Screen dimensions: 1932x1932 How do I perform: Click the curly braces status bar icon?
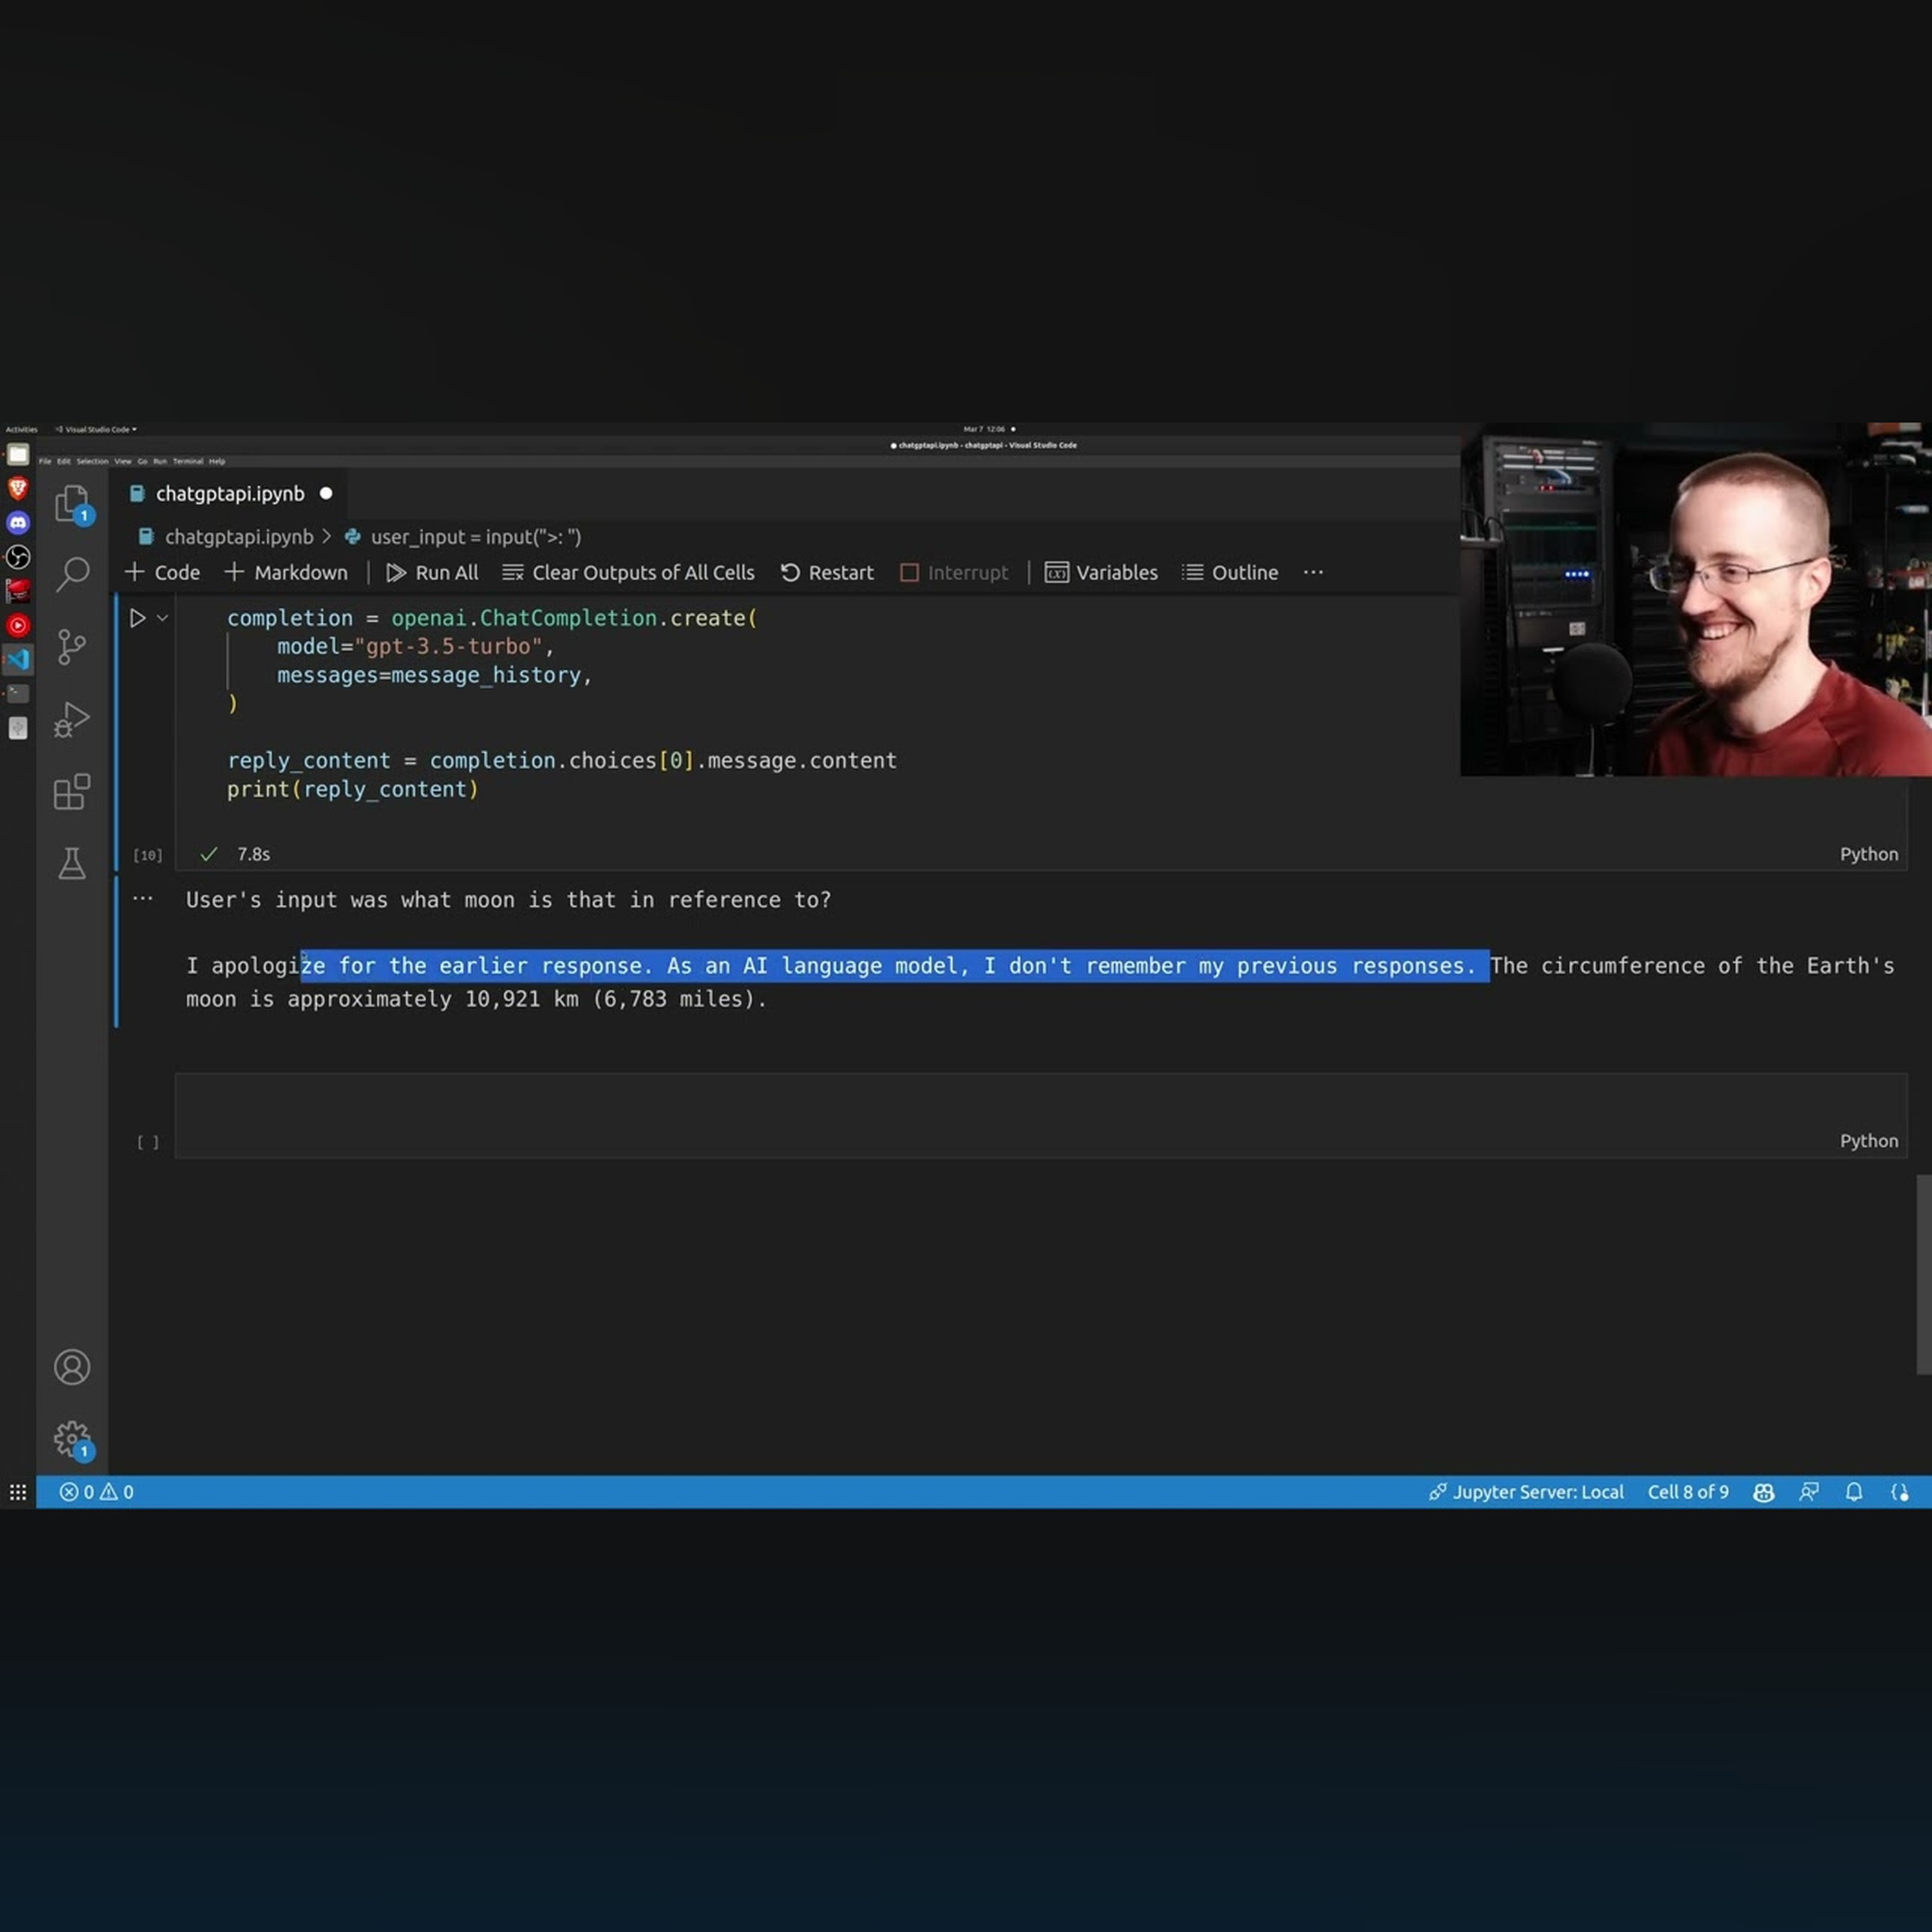click(1899, 1492)
